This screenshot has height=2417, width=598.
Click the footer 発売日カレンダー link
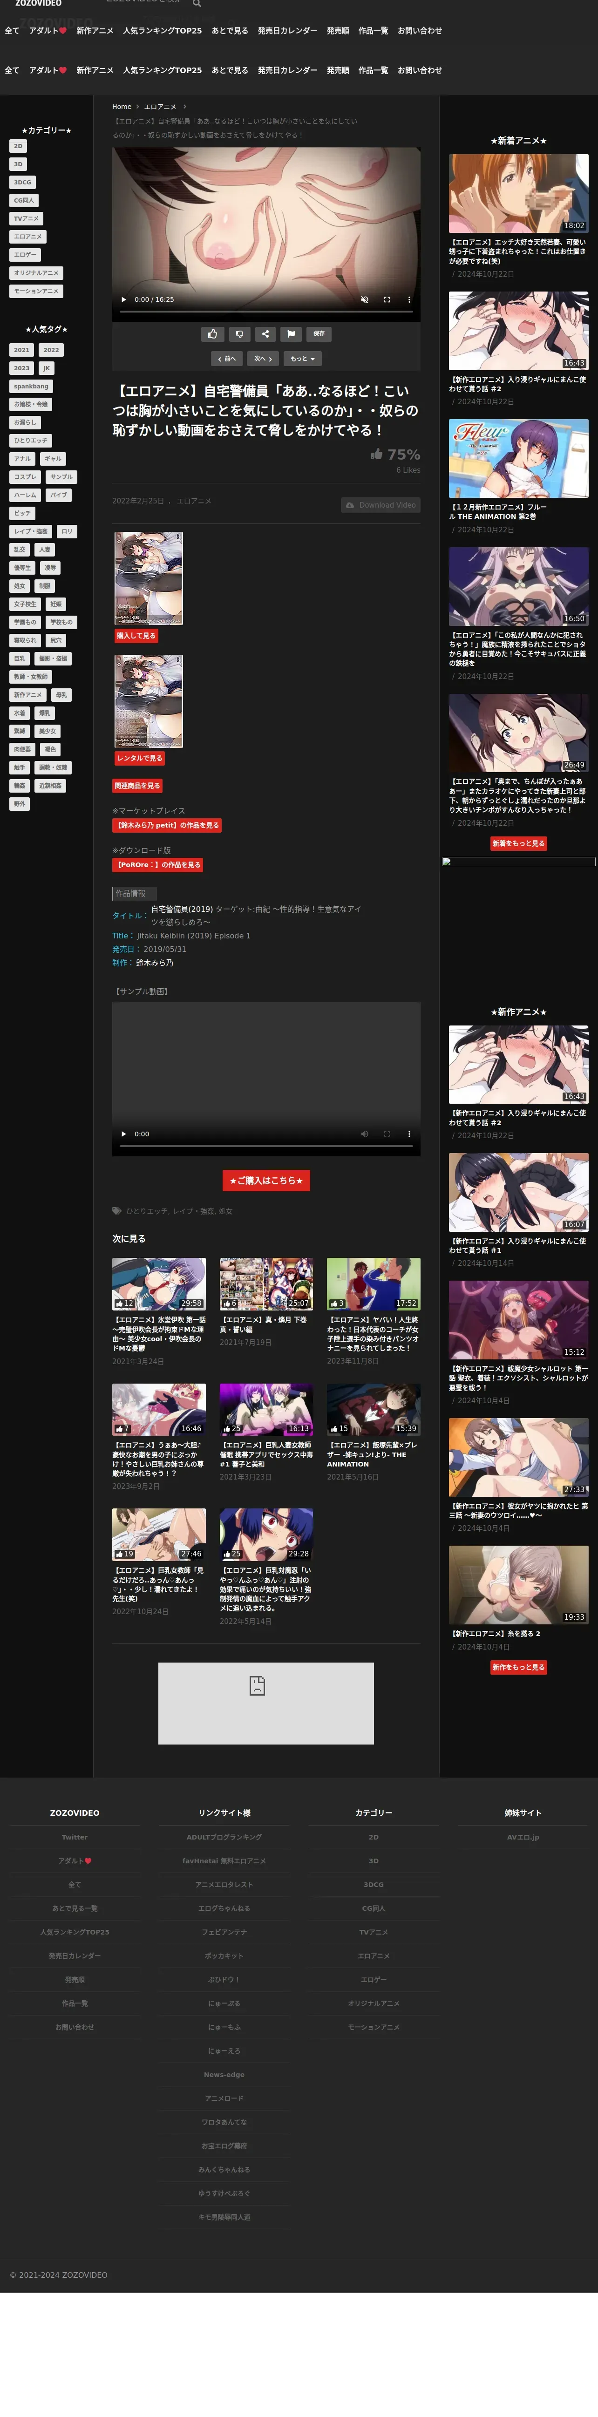74,1955
